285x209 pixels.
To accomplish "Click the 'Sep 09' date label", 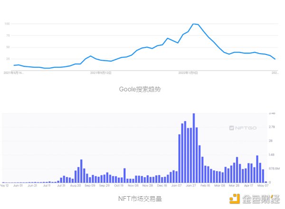I will 90,185.
